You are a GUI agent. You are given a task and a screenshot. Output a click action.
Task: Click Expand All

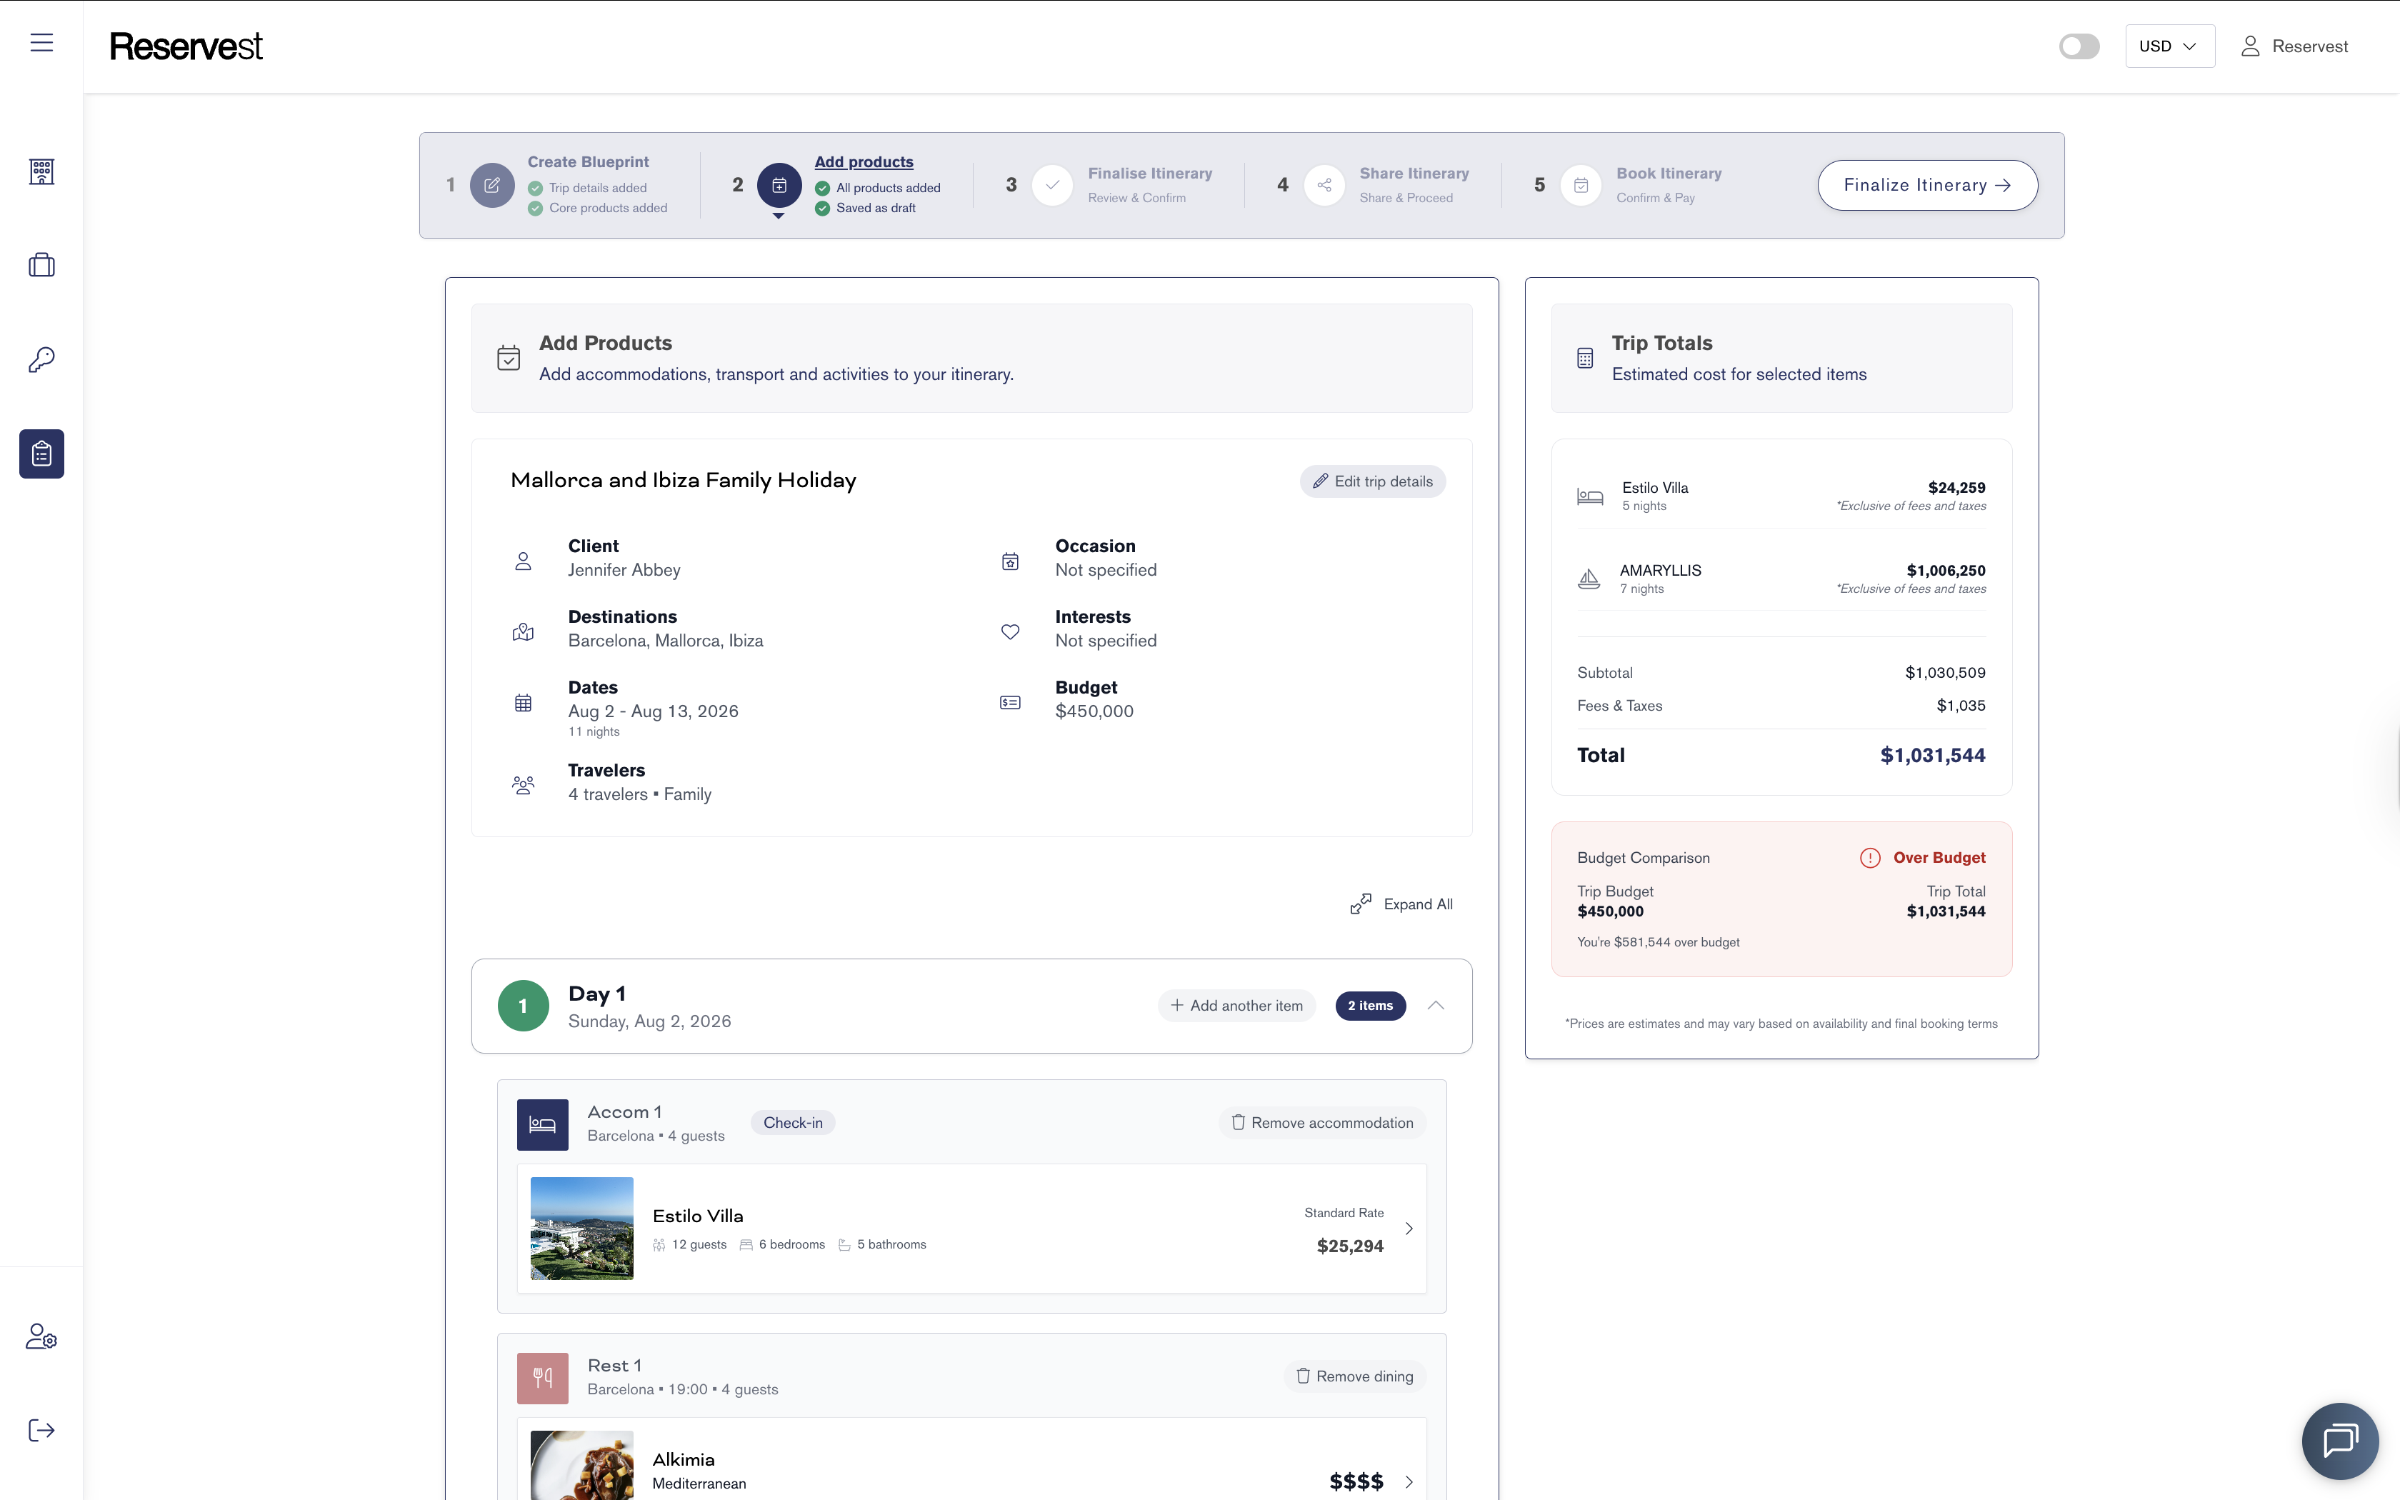[1401, 904]
